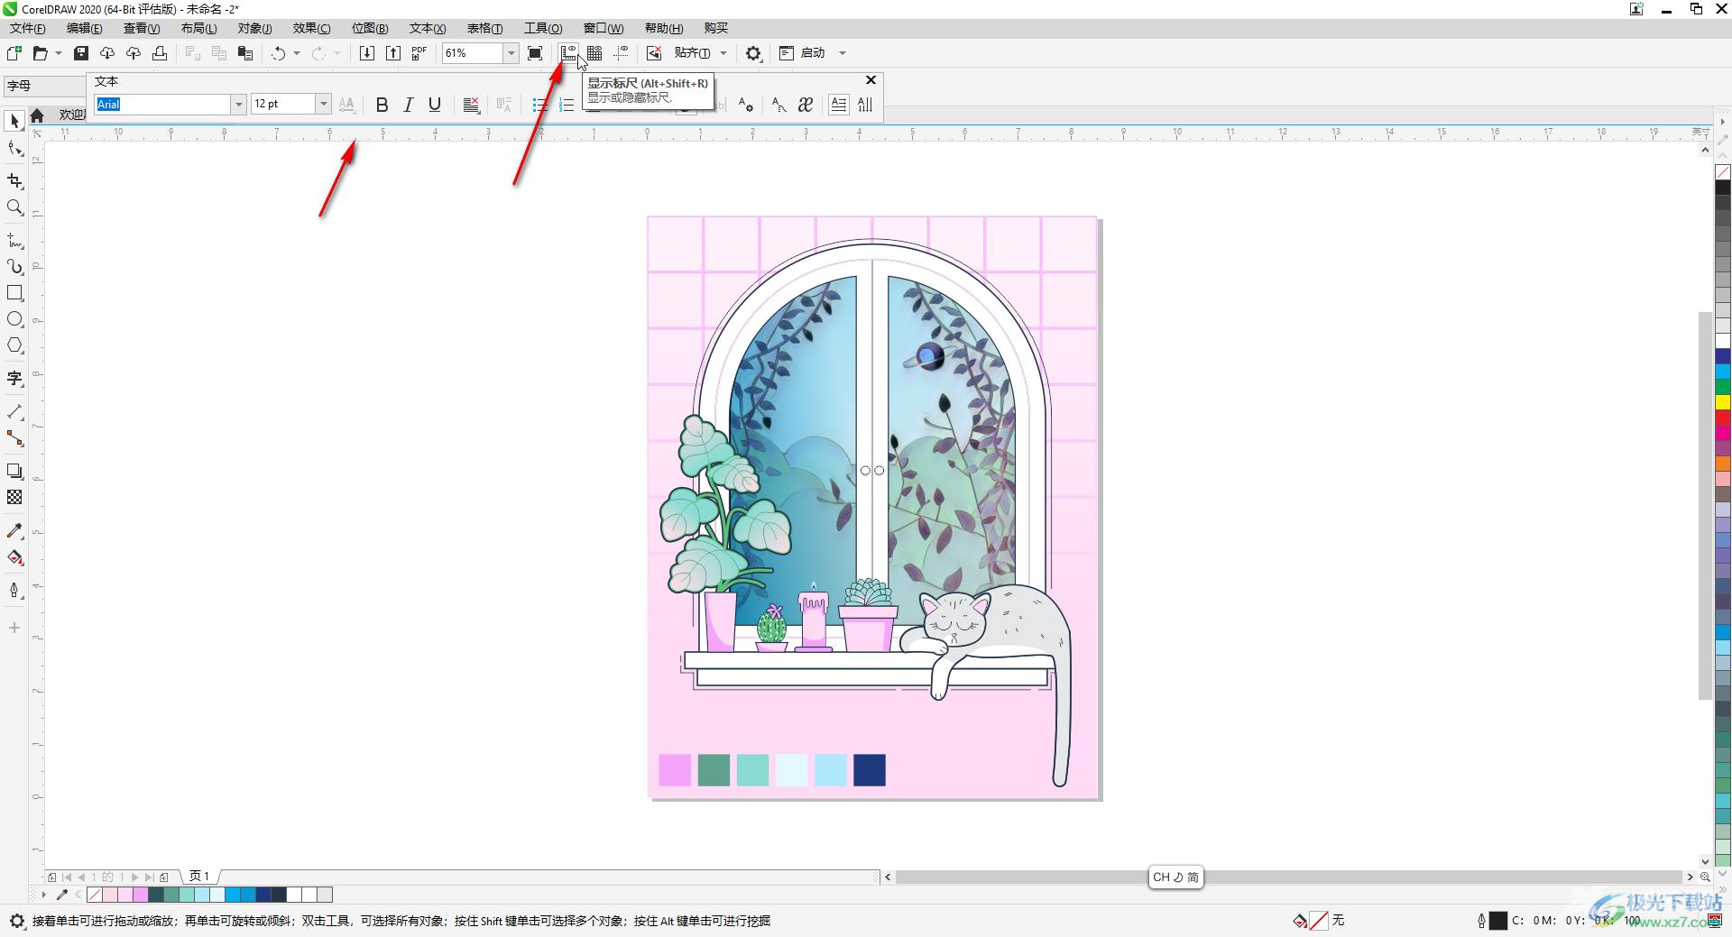
Task: Open the zoom level dropdown
Action: click(511, 53)
